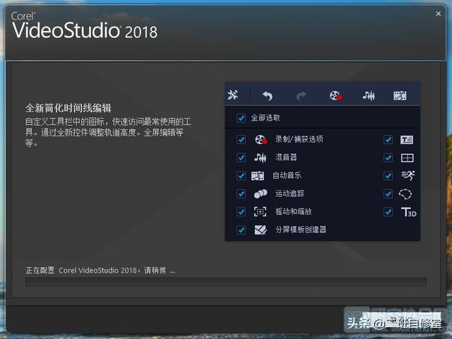
Task: Toggle the 全部选取 select-all checkbox
Action: coord(242,118)
